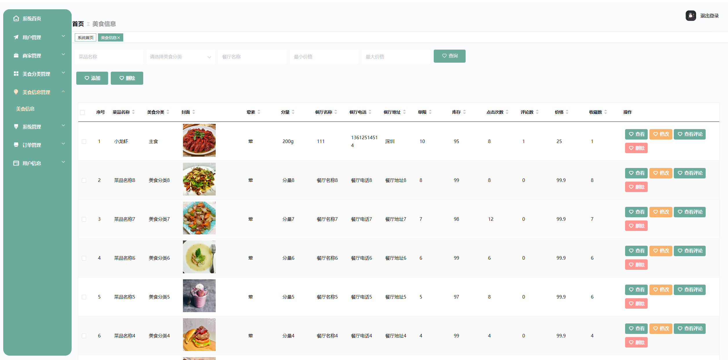Screen dimensions: 728x360
Task: Switch to the 系统首页 tab
Action: tap(85, 37)
